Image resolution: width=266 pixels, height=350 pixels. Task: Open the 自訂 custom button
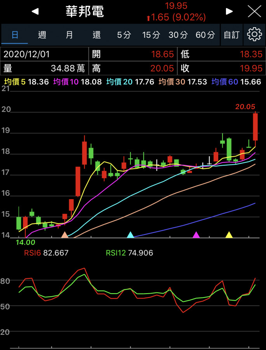231,35
